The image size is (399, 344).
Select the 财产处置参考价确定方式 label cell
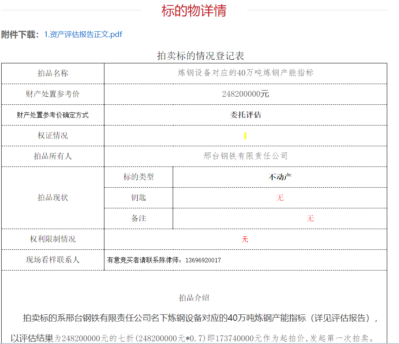(53, 115)
